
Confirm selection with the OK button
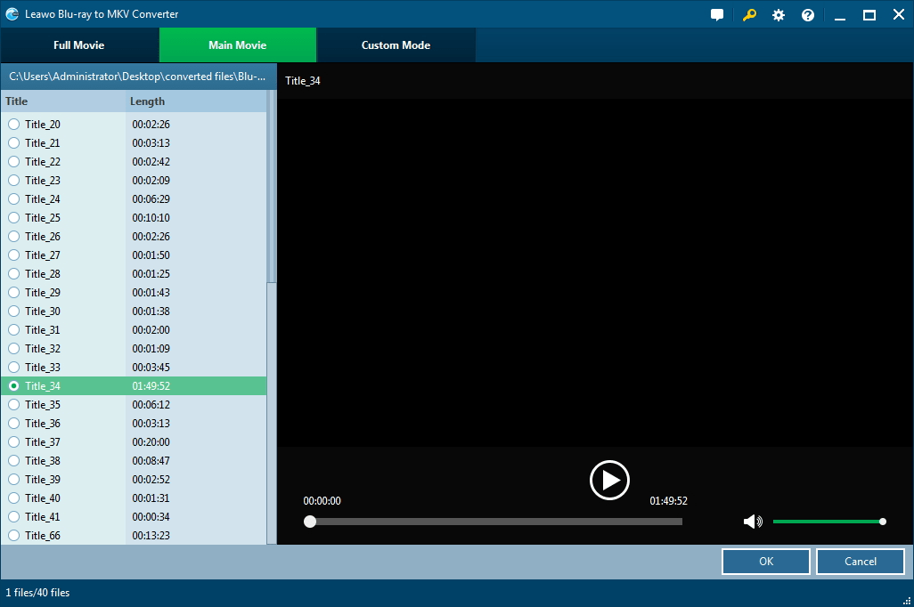click(x=765, y=562)
